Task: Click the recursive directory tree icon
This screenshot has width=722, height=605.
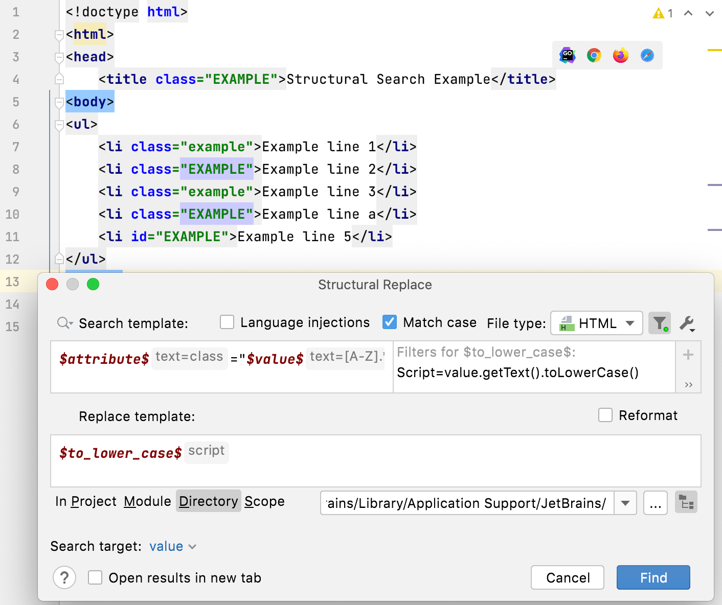Action: click(x=686, y=503)
